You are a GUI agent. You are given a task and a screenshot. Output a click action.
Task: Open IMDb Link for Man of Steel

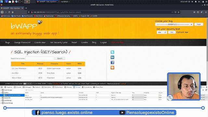80,78
